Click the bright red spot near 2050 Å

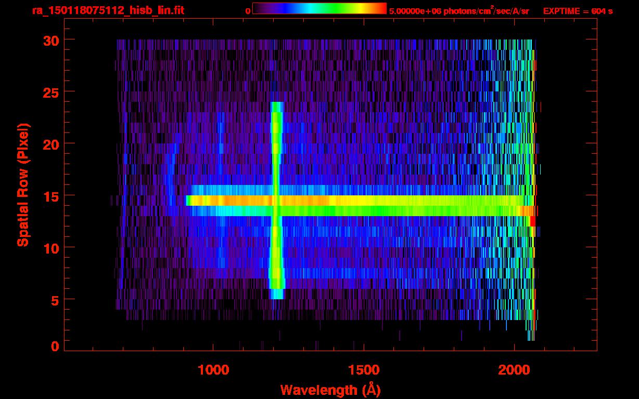point(532,221)
